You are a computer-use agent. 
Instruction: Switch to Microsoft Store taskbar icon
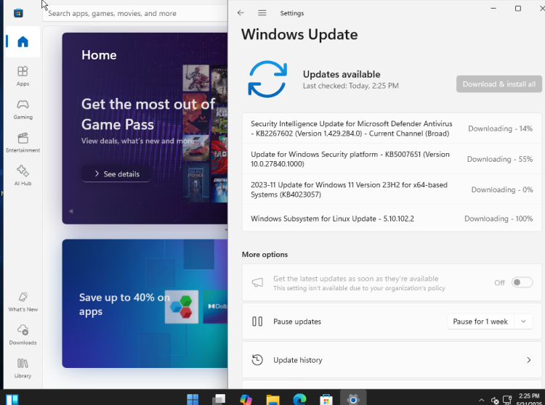pos(326,398)
